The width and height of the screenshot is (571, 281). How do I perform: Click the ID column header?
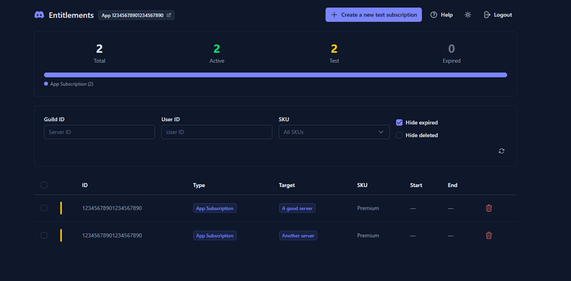tap(85, 185)
